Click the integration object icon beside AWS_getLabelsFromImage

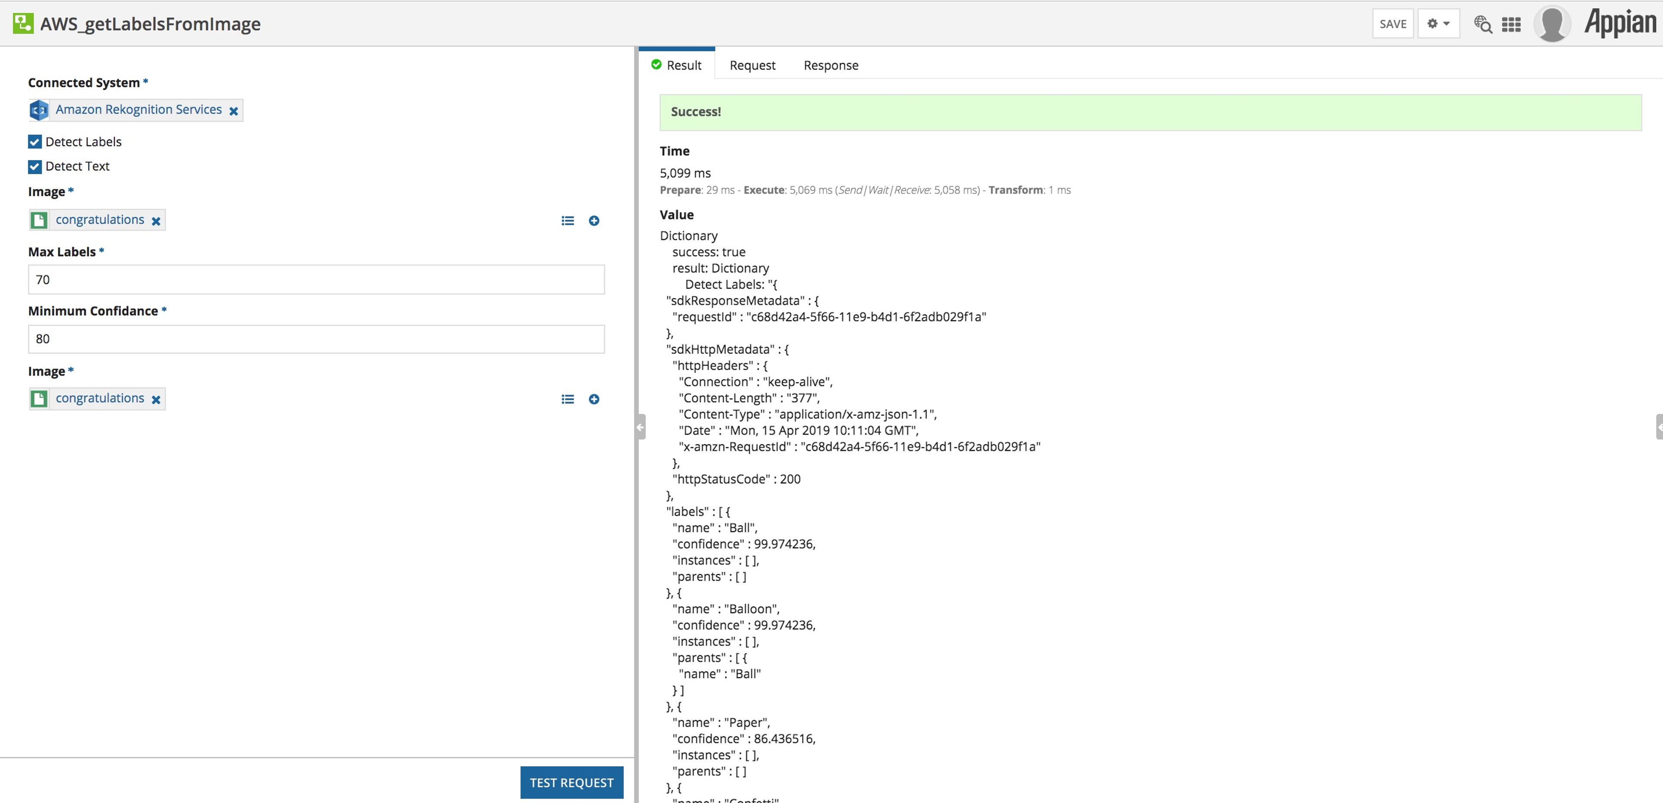pos(23,24)
